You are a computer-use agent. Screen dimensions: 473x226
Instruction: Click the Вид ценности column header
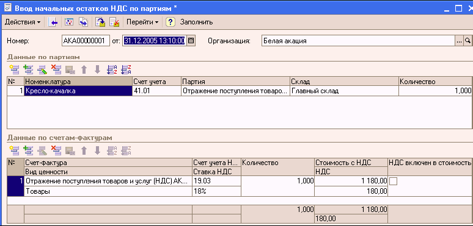tap(108, 172)
